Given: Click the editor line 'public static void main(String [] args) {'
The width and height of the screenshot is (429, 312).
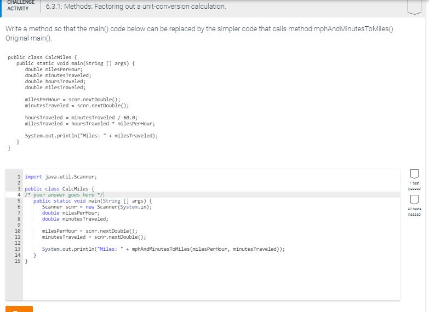Looking at the screenshot, I should pyautogui.click(x=93, y=201).
